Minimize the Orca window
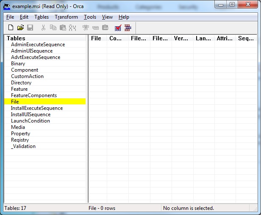 click(x=221, y=5)
